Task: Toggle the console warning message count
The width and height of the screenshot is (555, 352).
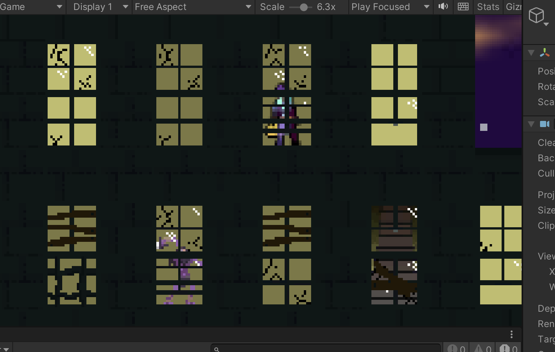Action: pos(482,348)
